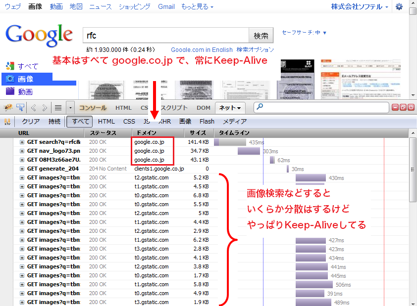
Task: Open the Gmail link
Action: coord(166,6)
